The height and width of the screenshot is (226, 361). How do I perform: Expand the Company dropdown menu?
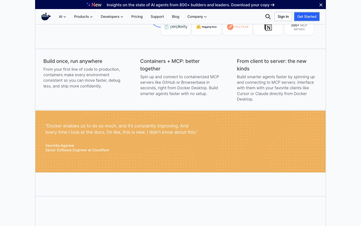pyautogui.click(x=197, y=17)
